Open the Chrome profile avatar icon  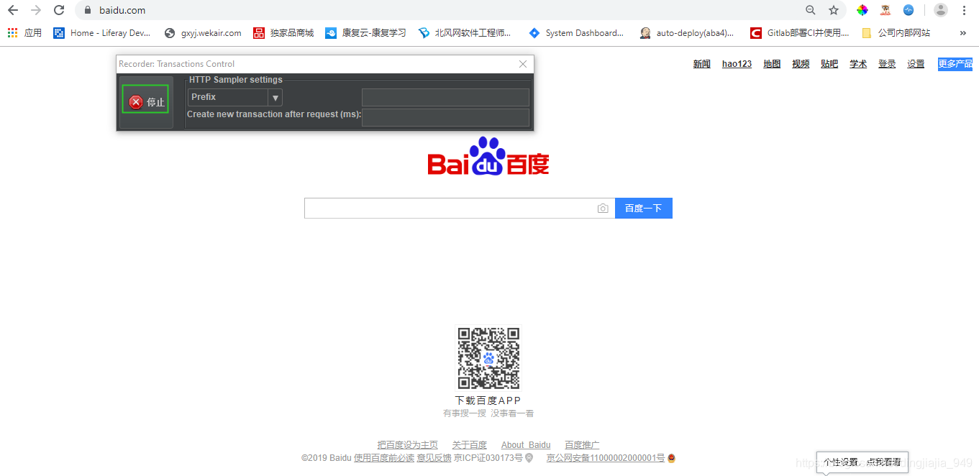coord(941,10)
